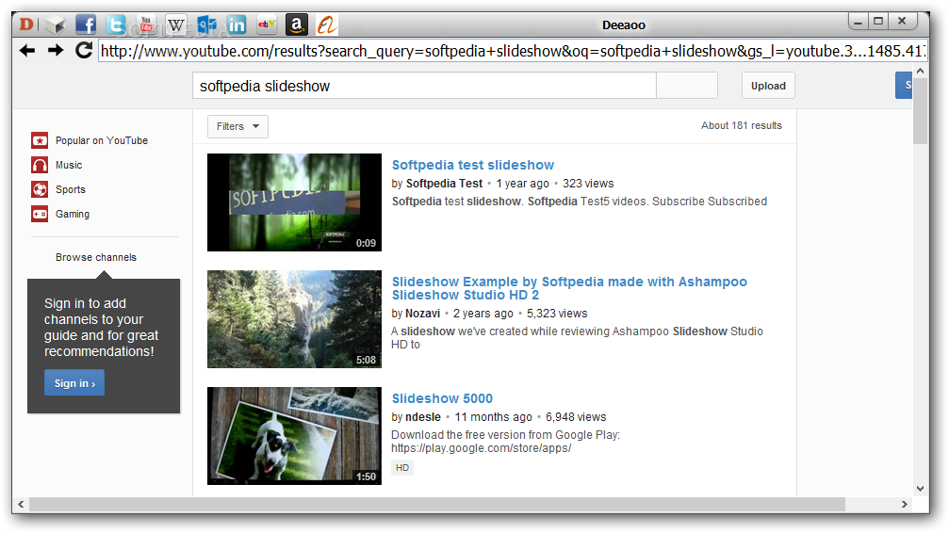
Task: Click the scroll down arrow
Action: (x=921, y=488)
